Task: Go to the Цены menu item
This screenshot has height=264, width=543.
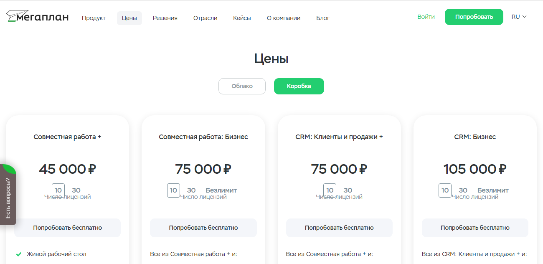Action: click(x=129, y=18)
